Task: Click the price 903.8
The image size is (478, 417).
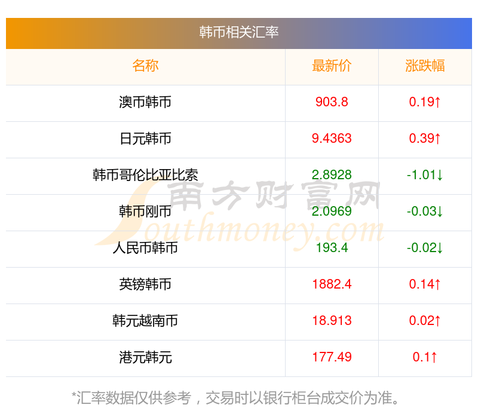Action: click(332, 102)
